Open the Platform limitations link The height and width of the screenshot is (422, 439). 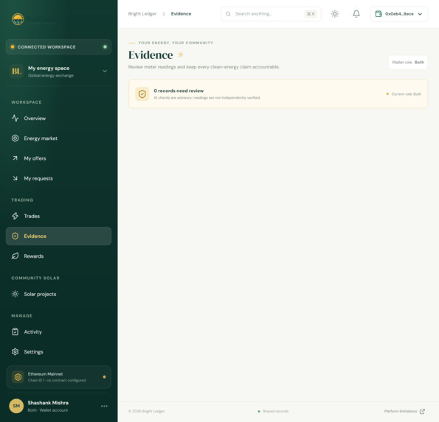[x=404, y=411]
